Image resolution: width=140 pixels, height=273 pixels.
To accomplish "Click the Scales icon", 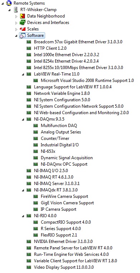I will (x=23, y=29).
